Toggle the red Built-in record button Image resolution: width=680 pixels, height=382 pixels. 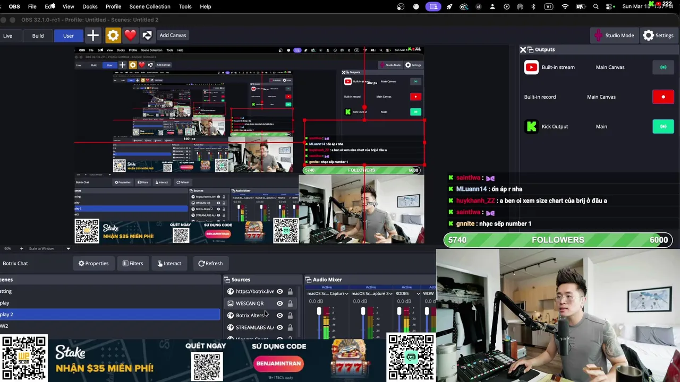[663, 97]
